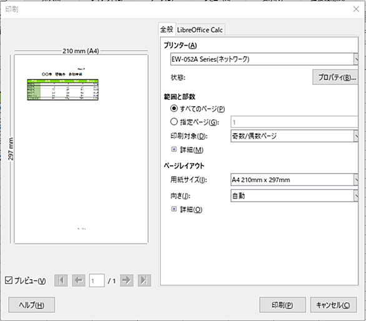Expand 詳細(M) under 範囲と部数
This screenshot has height=321, width=366.
[174, 149]
